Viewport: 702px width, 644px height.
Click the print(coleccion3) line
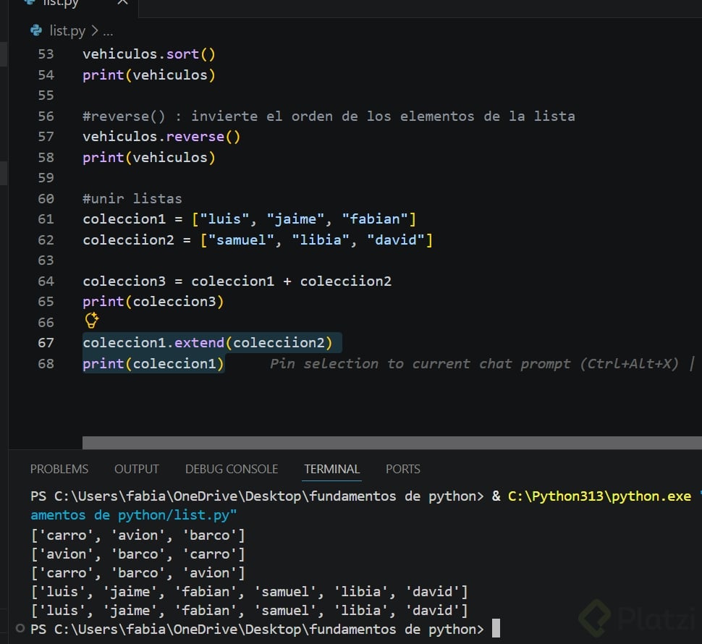pyautogui.click(x=153, y=302)
